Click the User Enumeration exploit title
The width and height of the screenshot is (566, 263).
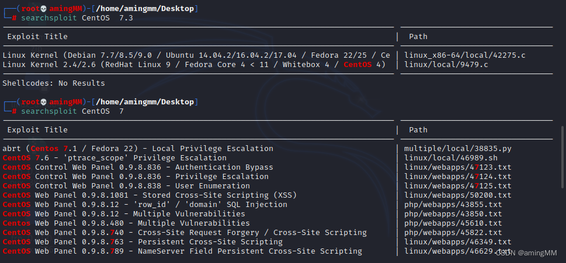pos(126,186)
